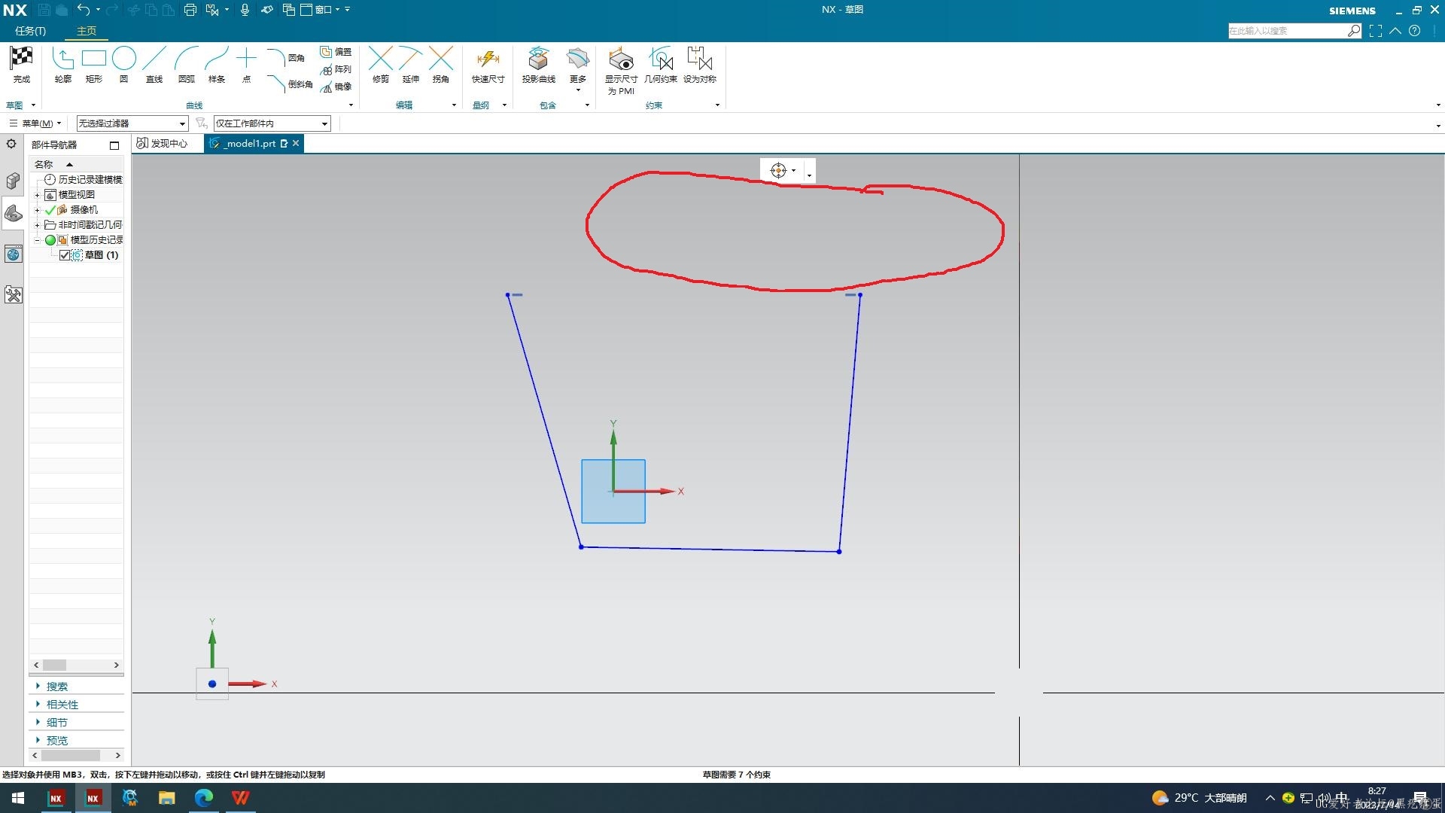The height and width of the screenshot is (813, 1445).
Task: Open the 几何约束 (Geometric Constraints) tool
Action: (660, 65)
